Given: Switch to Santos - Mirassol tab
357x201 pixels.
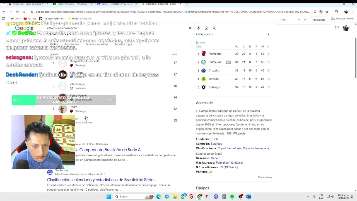Looking at the screenshot, I should tap(117, 4).
